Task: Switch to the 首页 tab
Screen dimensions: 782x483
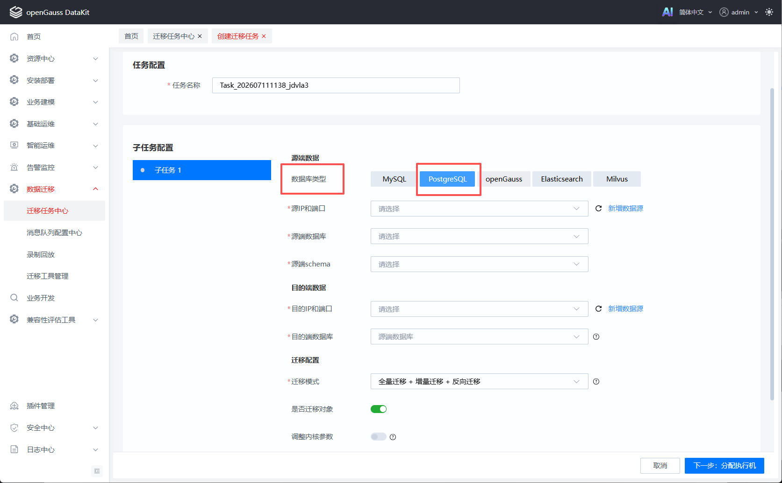Action: pos(131,36)
